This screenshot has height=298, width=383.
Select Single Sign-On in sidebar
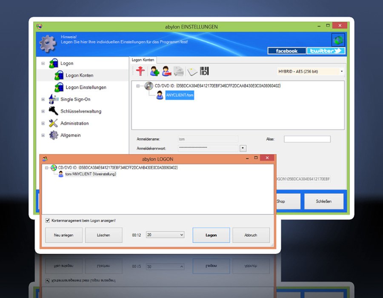[75, 99]
